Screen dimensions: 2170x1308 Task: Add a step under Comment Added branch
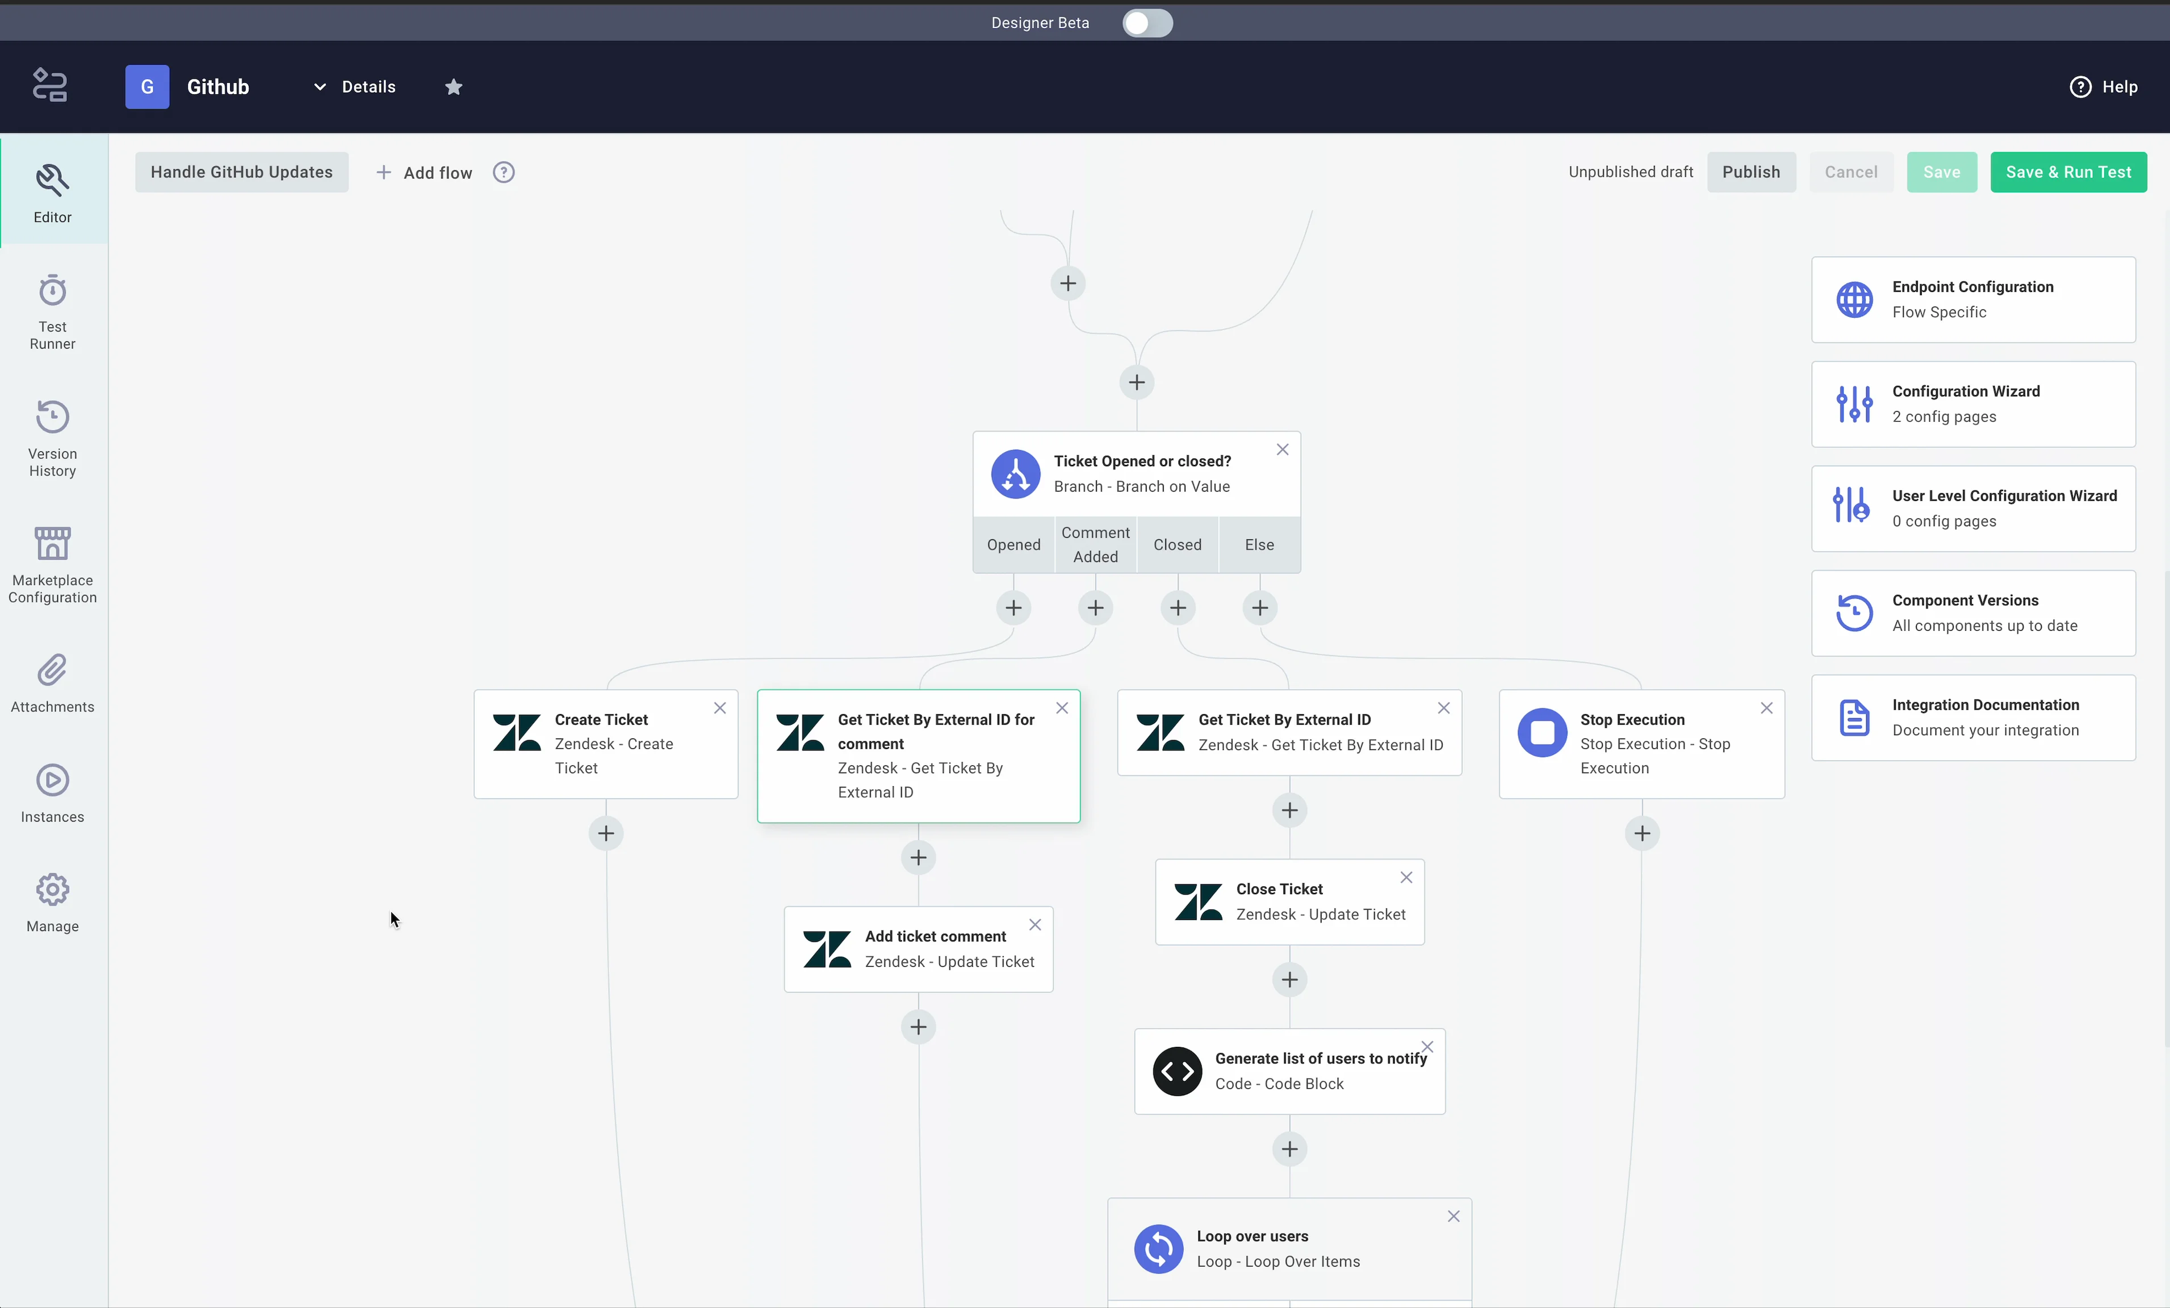tap(1096, 608)
